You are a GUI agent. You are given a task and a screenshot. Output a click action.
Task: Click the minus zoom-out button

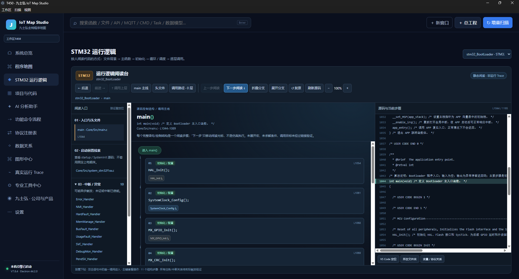pos(328,88)
